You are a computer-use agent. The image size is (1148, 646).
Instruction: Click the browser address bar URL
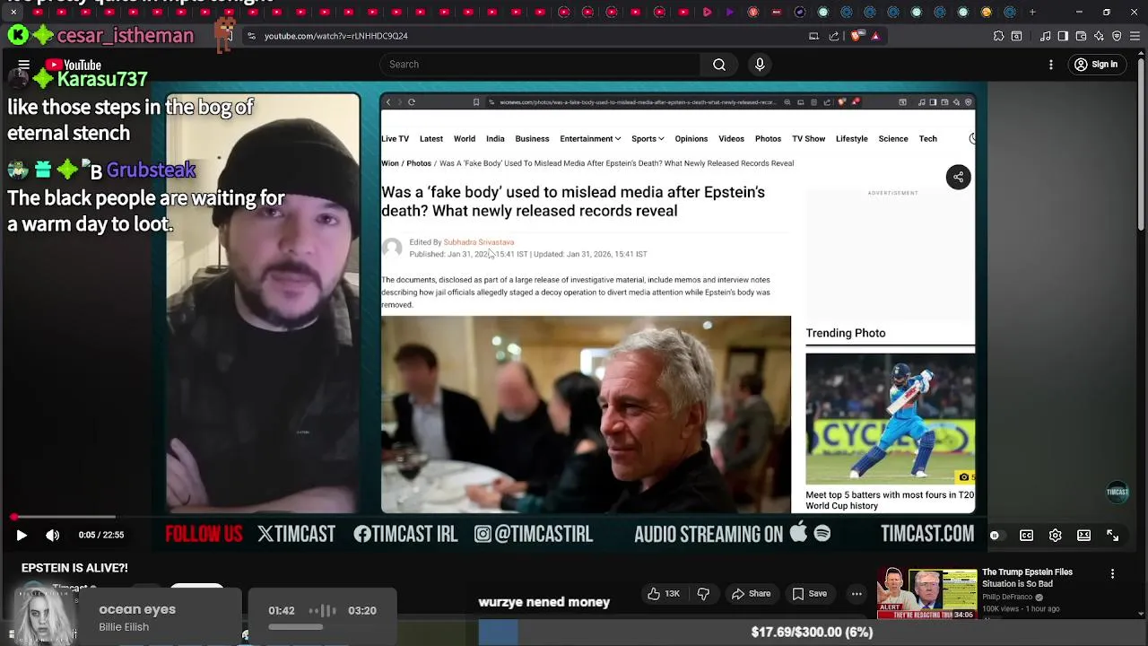tap(335, 36)
